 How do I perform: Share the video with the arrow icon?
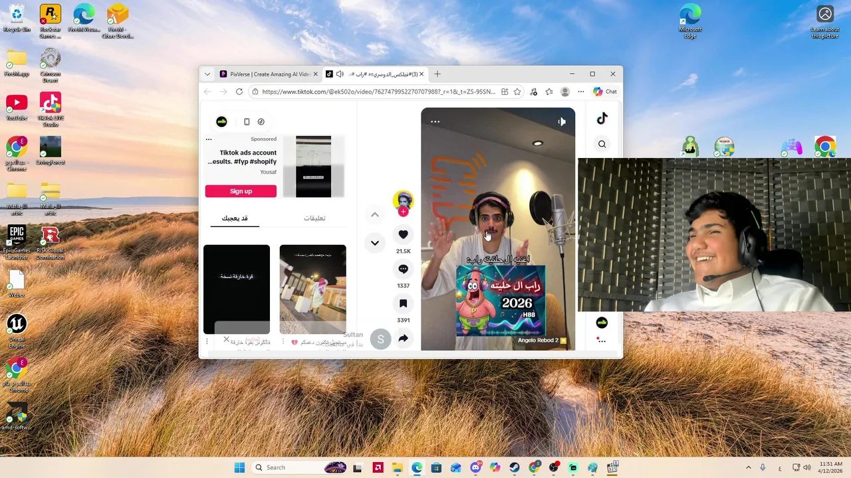coord(403,339)
